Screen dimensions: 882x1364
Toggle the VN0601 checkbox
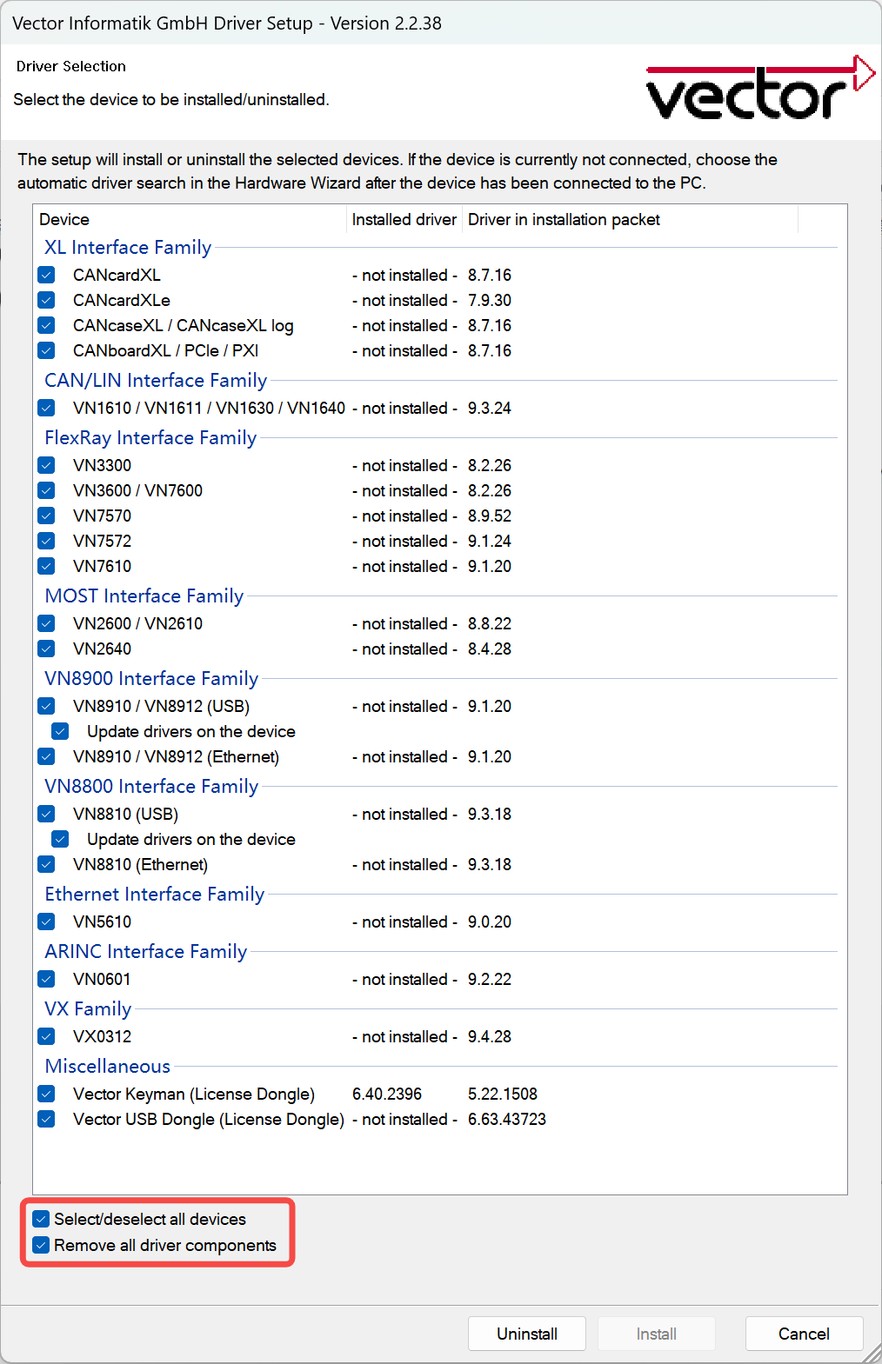tap(47, 979)
